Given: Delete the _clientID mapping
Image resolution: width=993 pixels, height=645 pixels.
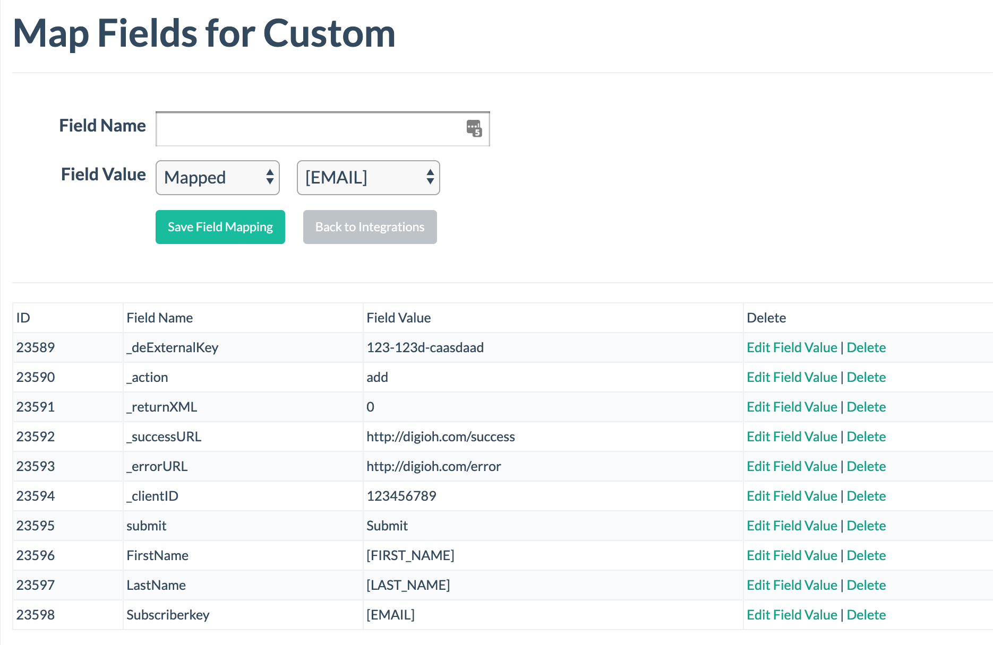Looking at the screenshot, I should coord(866,496).
